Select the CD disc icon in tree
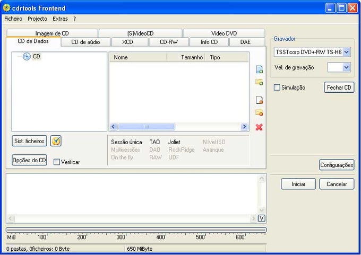The image size is (361, 255). click(x=27, y=56)
